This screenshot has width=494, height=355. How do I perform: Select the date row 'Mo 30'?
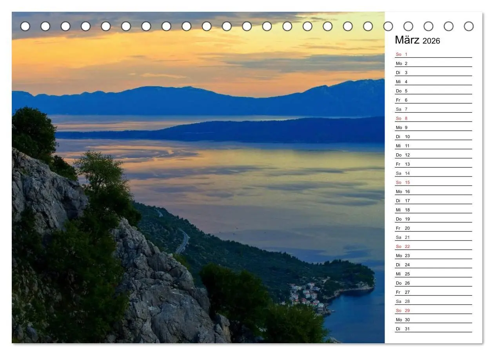[x=433, y=320]
